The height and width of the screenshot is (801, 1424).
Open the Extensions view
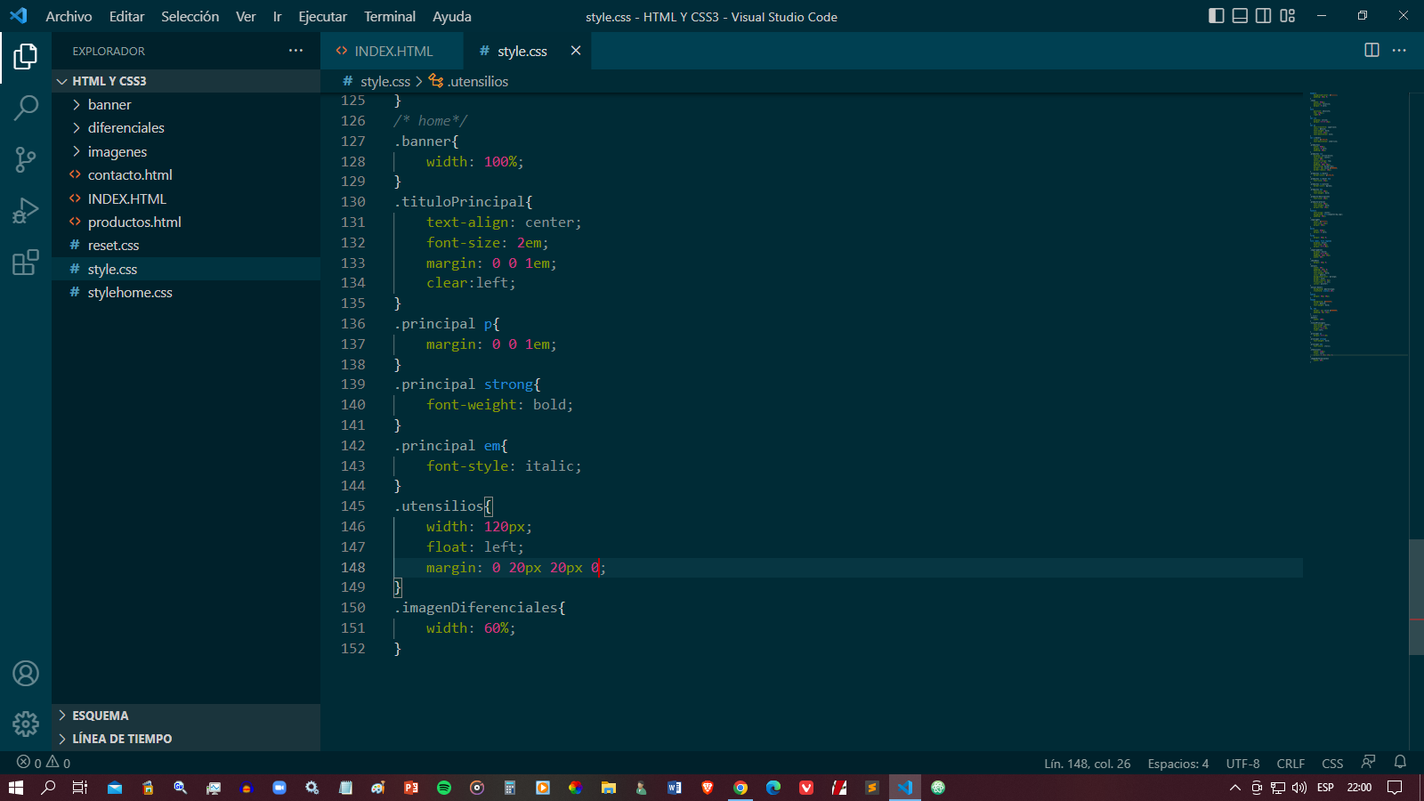coord(26,263)
